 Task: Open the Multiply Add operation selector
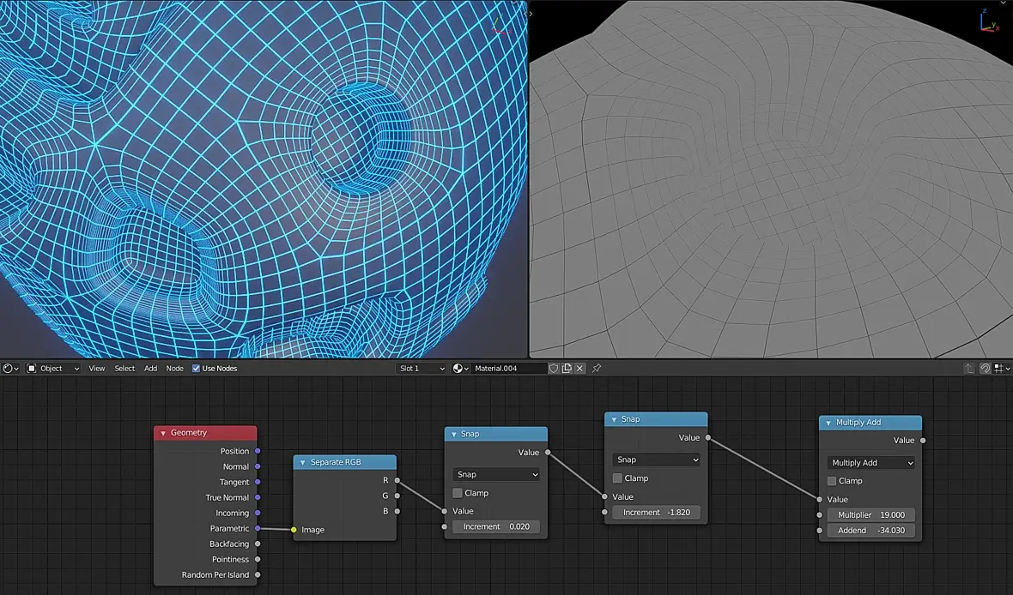(870, 463)
